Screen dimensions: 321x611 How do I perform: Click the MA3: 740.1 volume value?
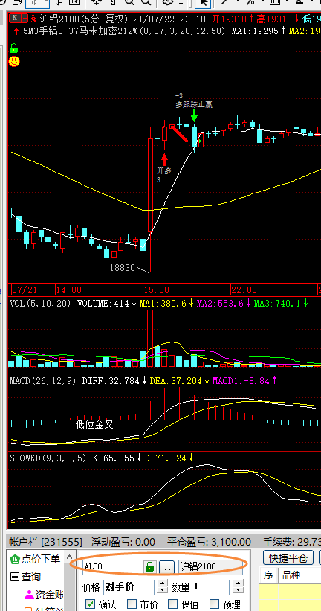[x=276, y=303]
